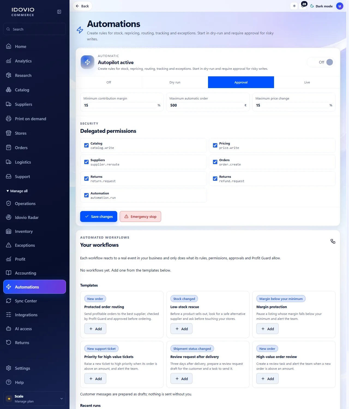The height and width of the screenshot is (409, 349).
Task: Click the theme sparkle icon in header
Action: [x=294, y=6]
